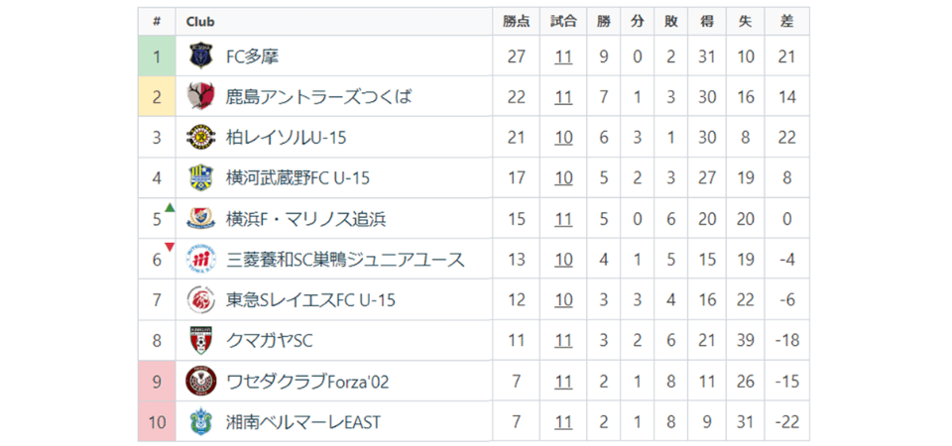The width and height of the screenshot is (952, 446).
Task: Click the 鹿島アントラーズつくば club logo
Action: (x=200, y=97)
